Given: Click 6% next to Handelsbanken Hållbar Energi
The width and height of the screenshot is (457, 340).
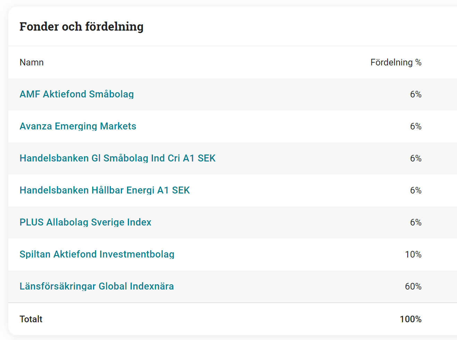Looking at the screenshot, I should 416,190.
